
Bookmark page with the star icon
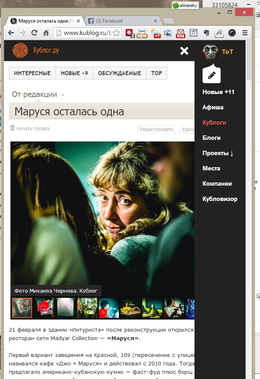click(116, 33)
